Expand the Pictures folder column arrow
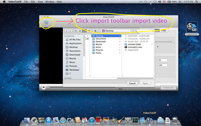201x126 pixels. (x=120, y=50)
